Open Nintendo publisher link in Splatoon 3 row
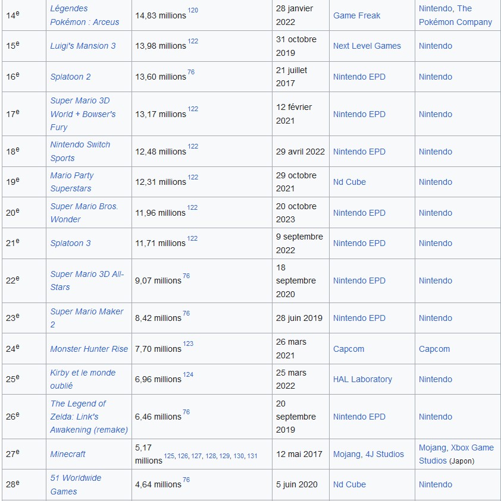This screenshot has height=501, width=501. tap(436, 244)
